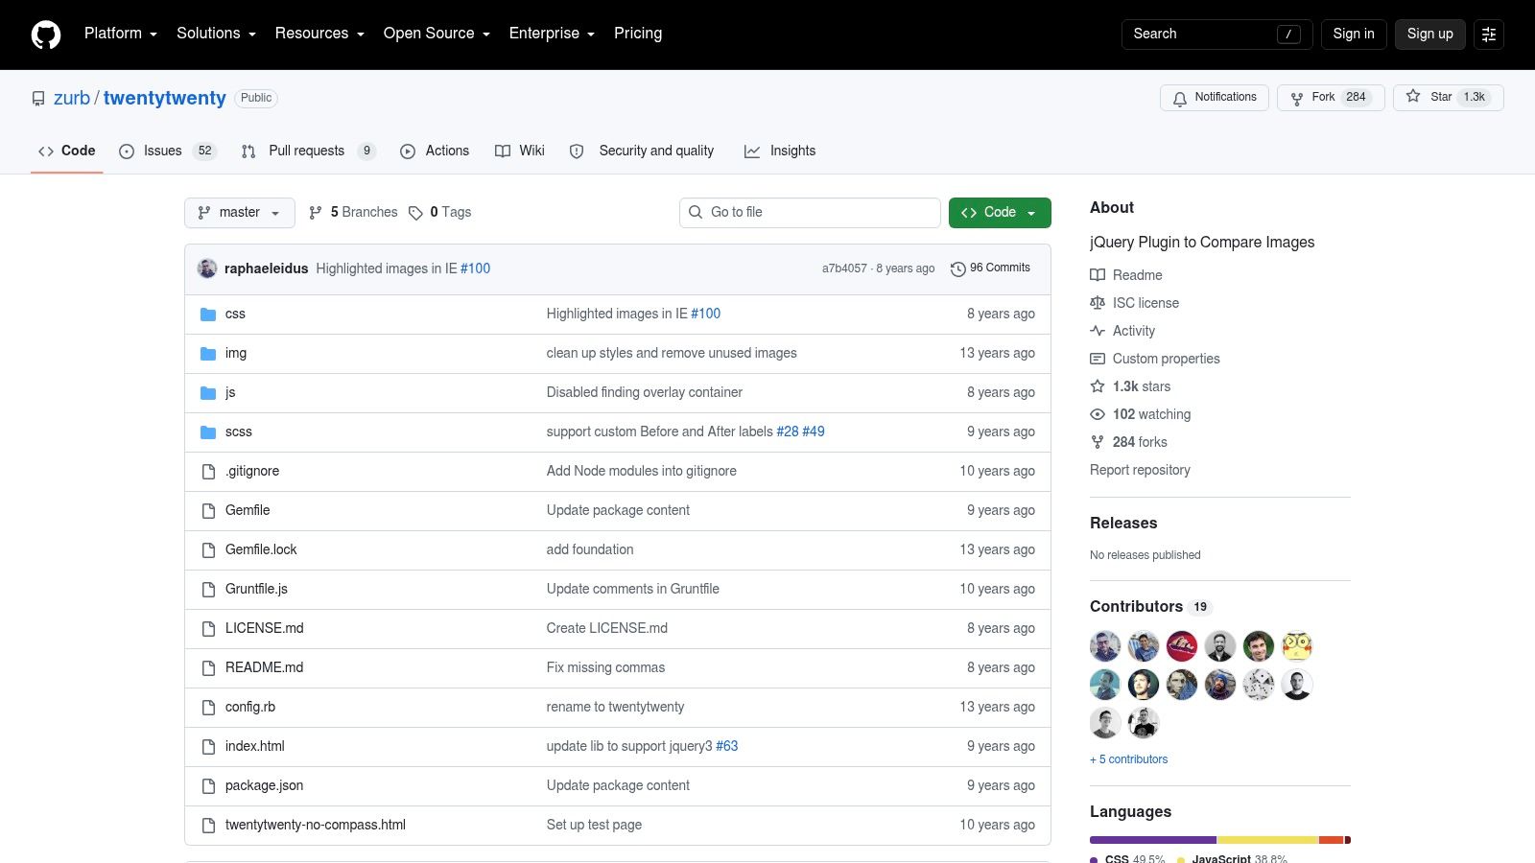
Task: Open the + 5 contributors link
Action: coord(1128,759)
